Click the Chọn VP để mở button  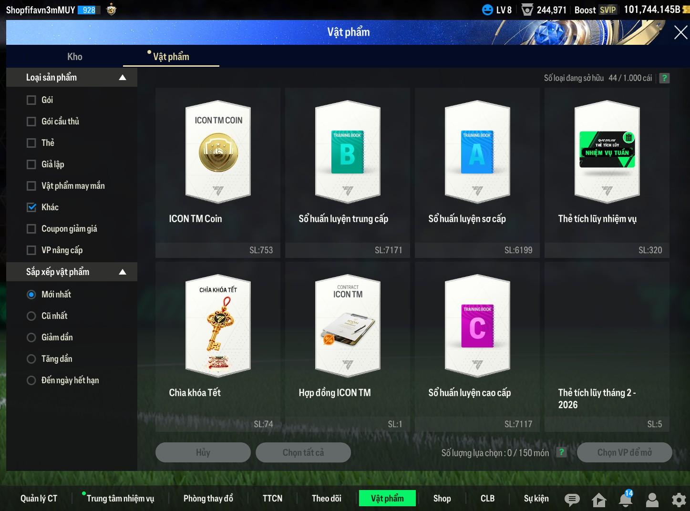click(624, 452)
